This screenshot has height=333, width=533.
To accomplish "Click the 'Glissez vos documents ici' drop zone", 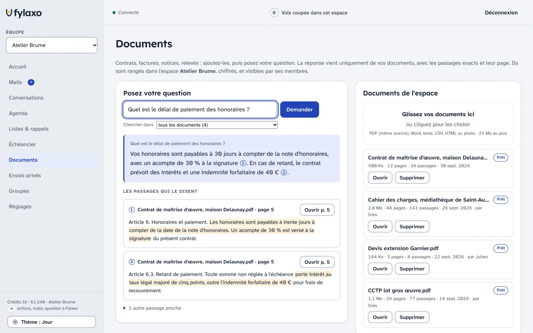I will point(438,124).
